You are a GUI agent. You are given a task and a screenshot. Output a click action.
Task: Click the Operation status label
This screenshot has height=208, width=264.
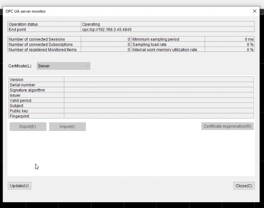tap(23, 24)
